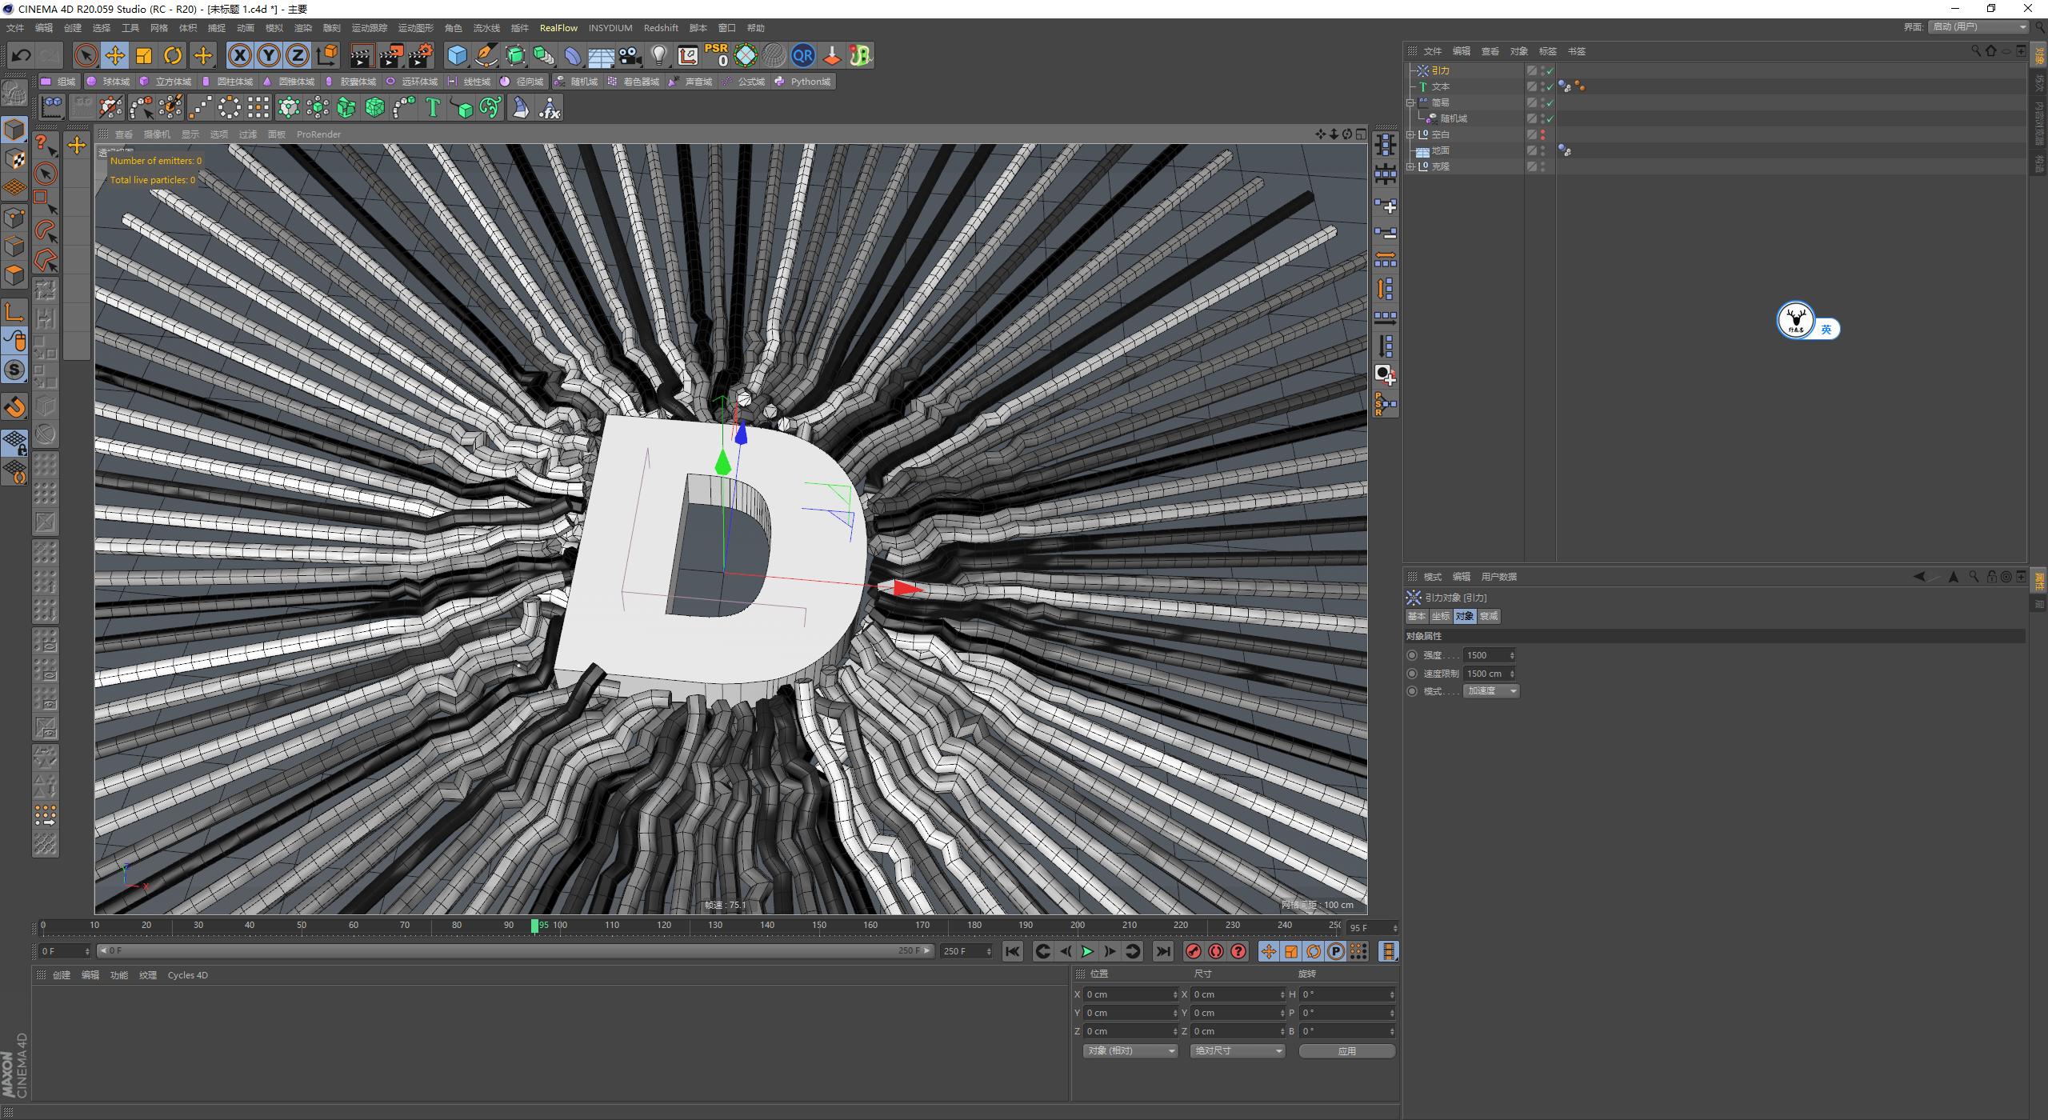Toggle the enable checkmark on 随机域
The height and width of the screenshot is (1120, 2048).
point(1550,118)
